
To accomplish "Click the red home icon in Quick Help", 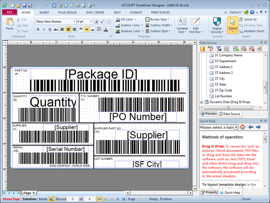I will pos(243,127).
